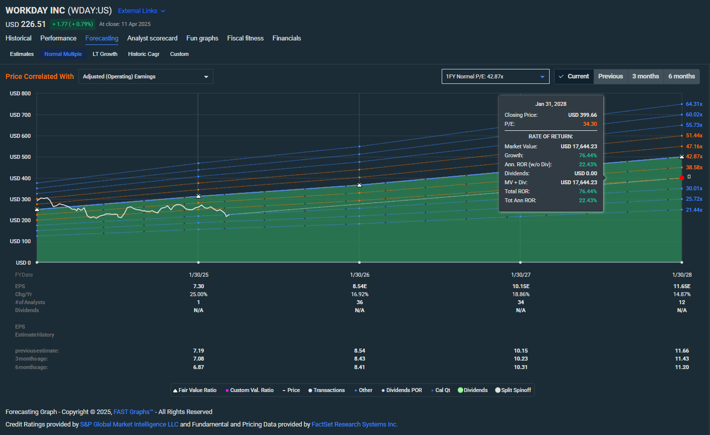The width and height of the screenshot is (710, 435).
Task: Expand the 1FY Normal P/E dropdown
Action: click(x=495, y=76)
